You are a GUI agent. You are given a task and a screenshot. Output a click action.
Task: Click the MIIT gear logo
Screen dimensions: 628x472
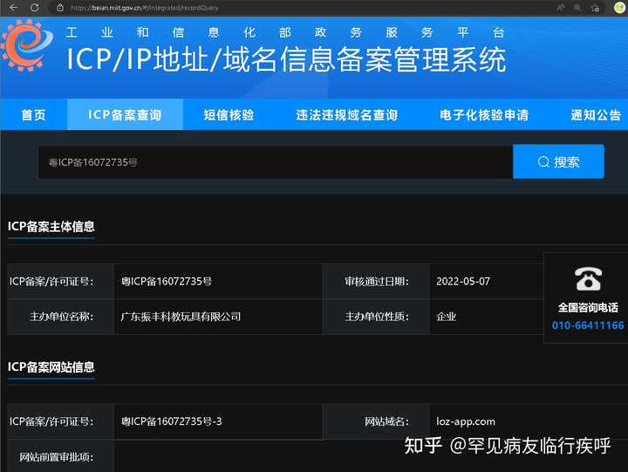click(x=27, y=45)
